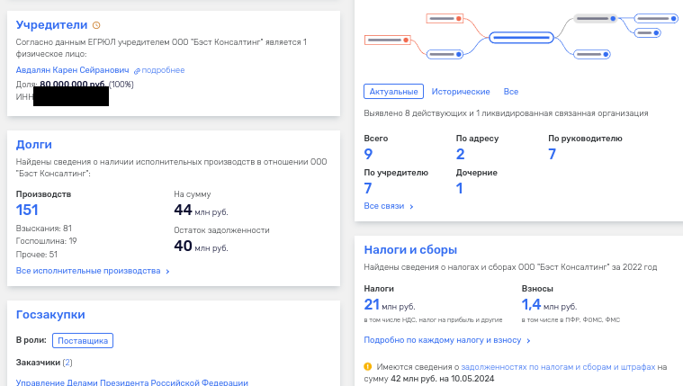Switch to the Исторические tab

[461, 92]
